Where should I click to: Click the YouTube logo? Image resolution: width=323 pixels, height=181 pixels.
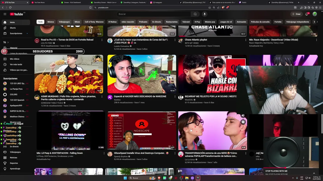[x=17, y=14]
